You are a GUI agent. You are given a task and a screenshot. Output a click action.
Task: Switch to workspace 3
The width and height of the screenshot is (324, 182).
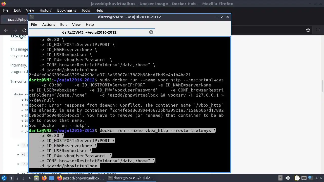tap(23, 178)
